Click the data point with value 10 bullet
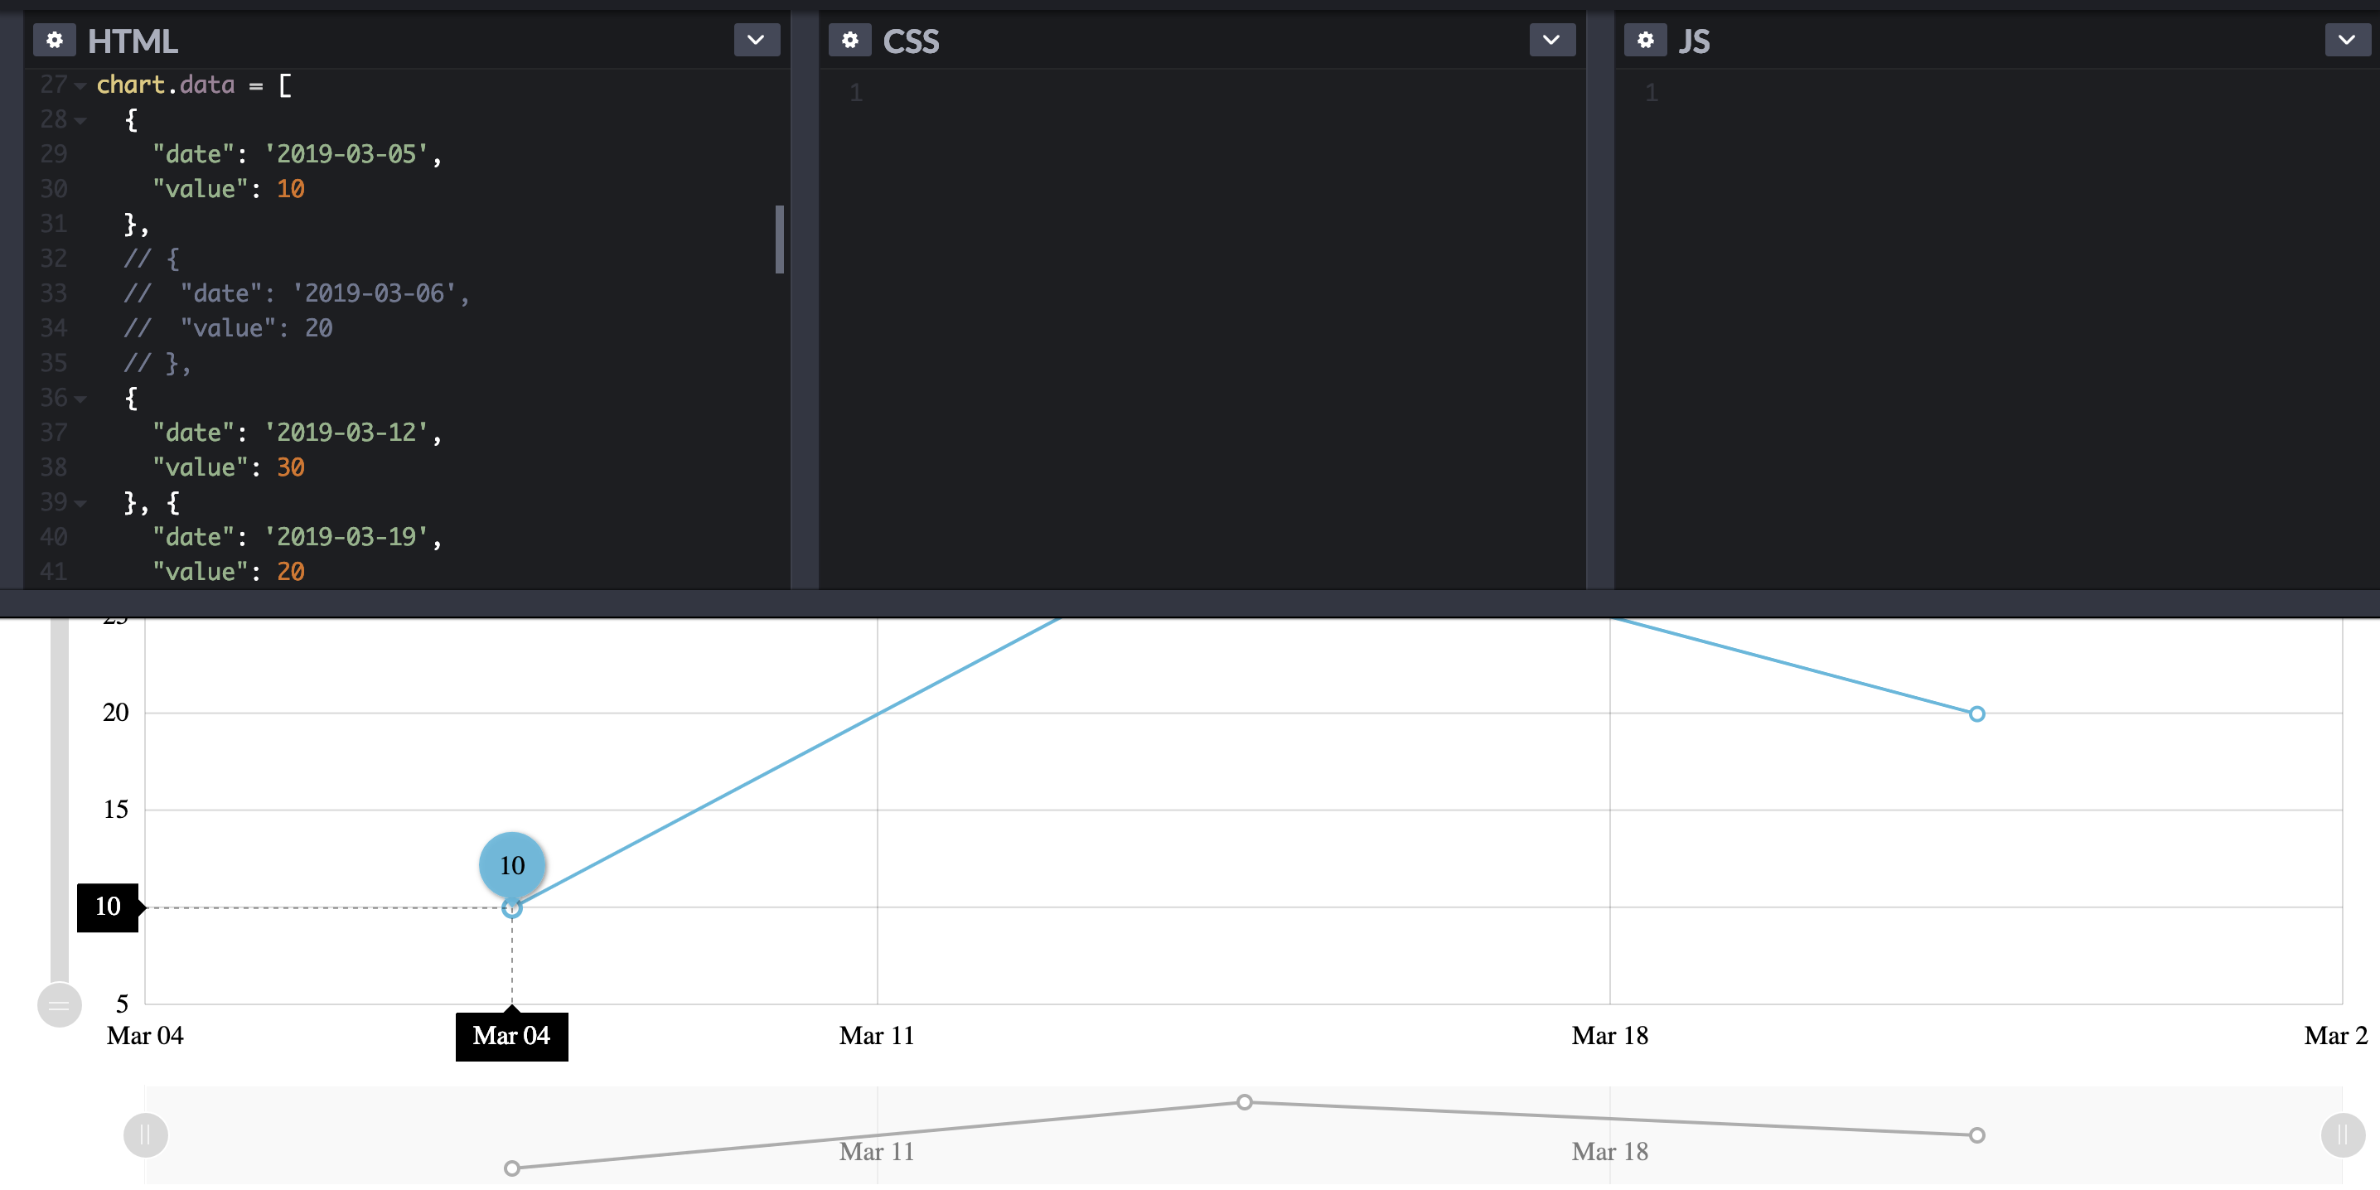The height and width of the screenshot is (1190, 2380). [512, 908]
